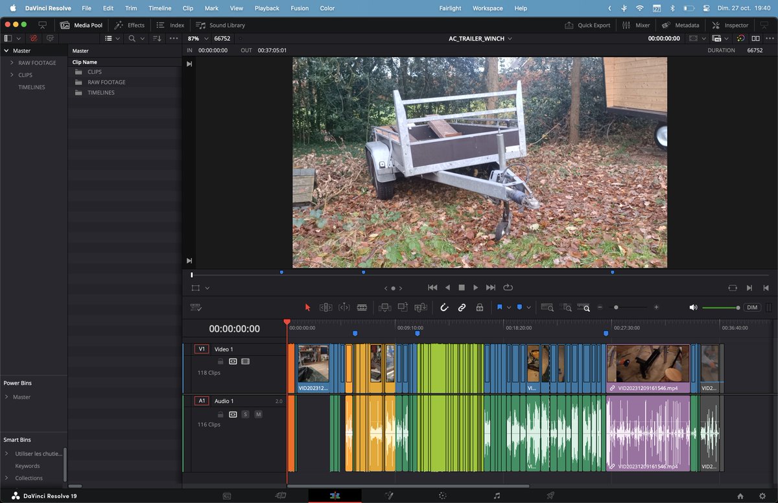Toggle the position lock padlock icon
This screenshot has width=778, height=503.
[x=480, y=307]
